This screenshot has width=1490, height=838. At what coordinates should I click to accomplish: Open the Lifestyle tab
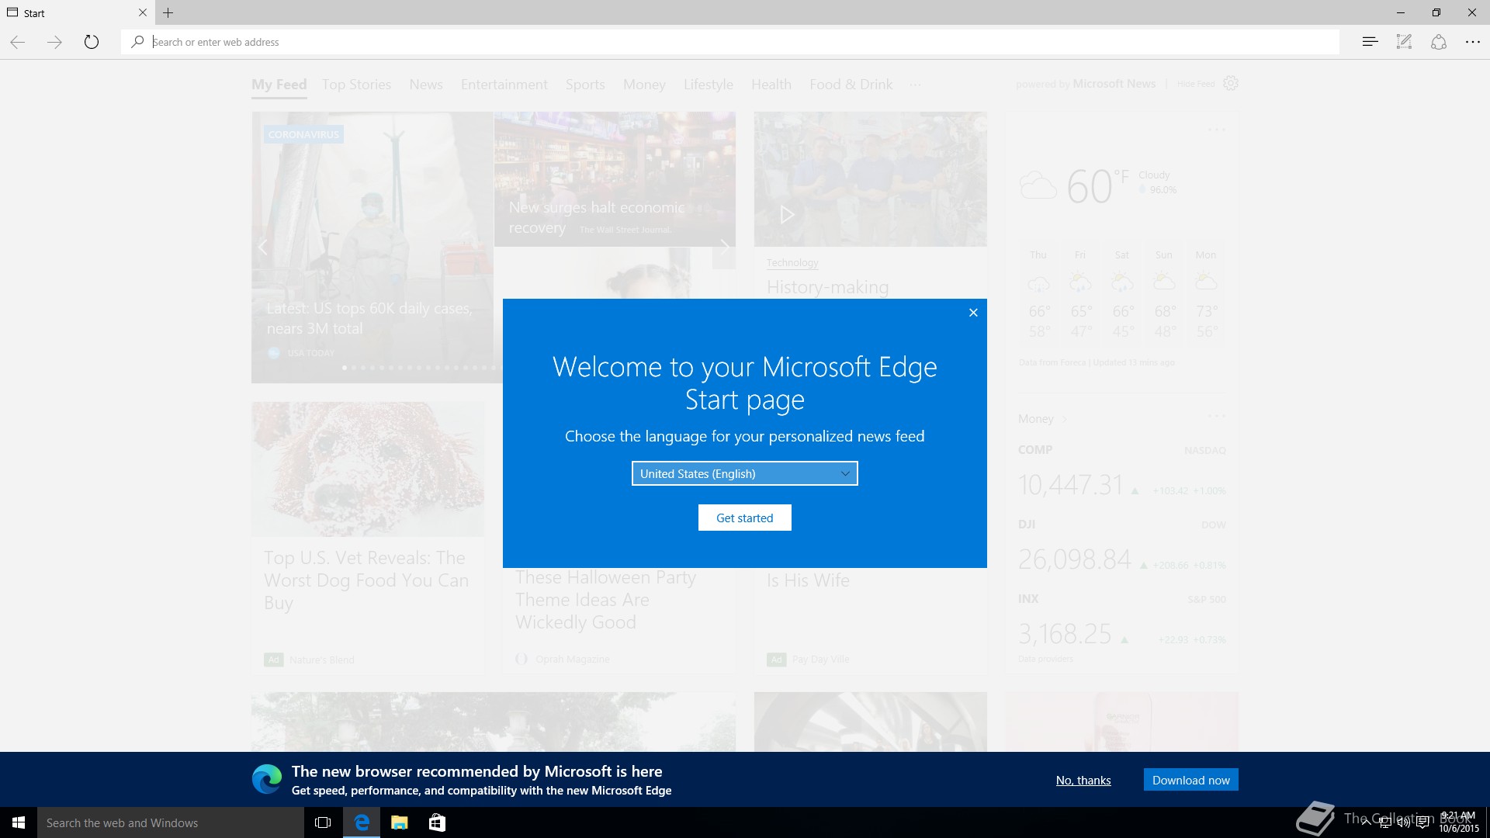pos(709,85)
